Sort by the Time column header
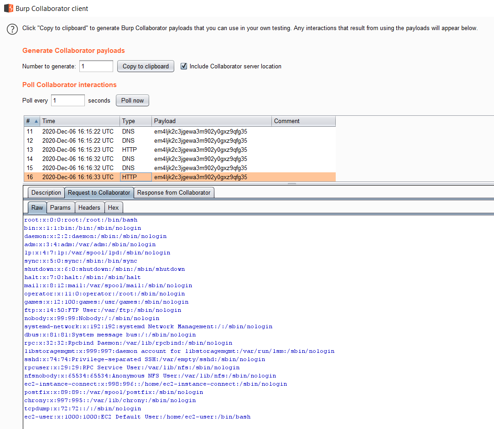Screen dimensions: 494x429 (x=80, y=121)
